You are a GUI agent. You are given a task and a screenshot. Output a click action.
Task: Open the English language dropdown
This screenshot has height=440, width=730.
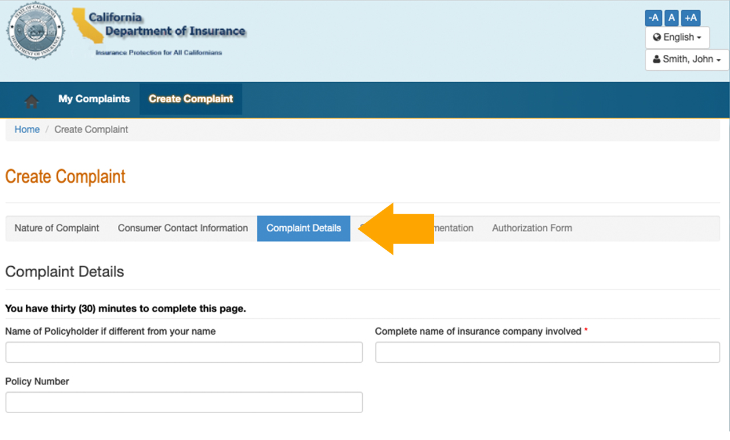[x=677, y=37]
